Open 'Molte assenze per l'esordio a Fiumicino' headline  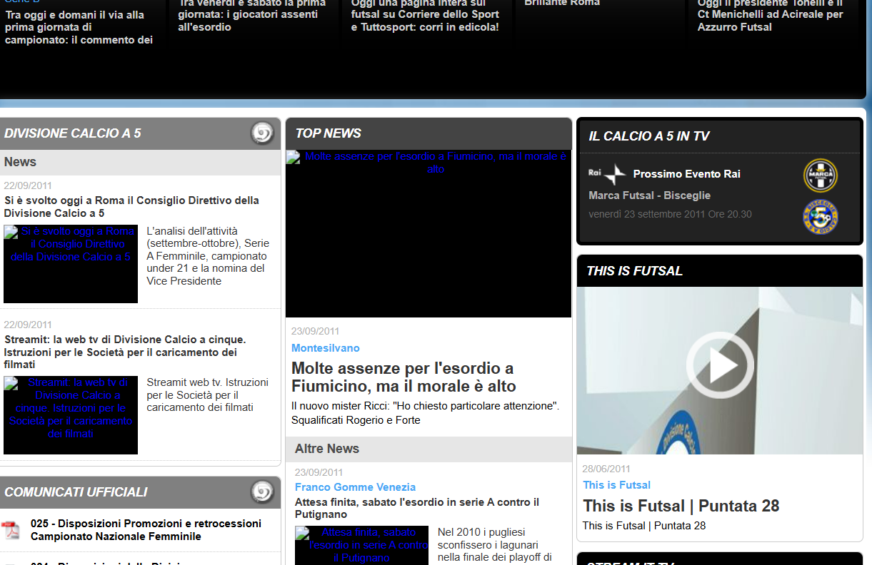(404, 377)
